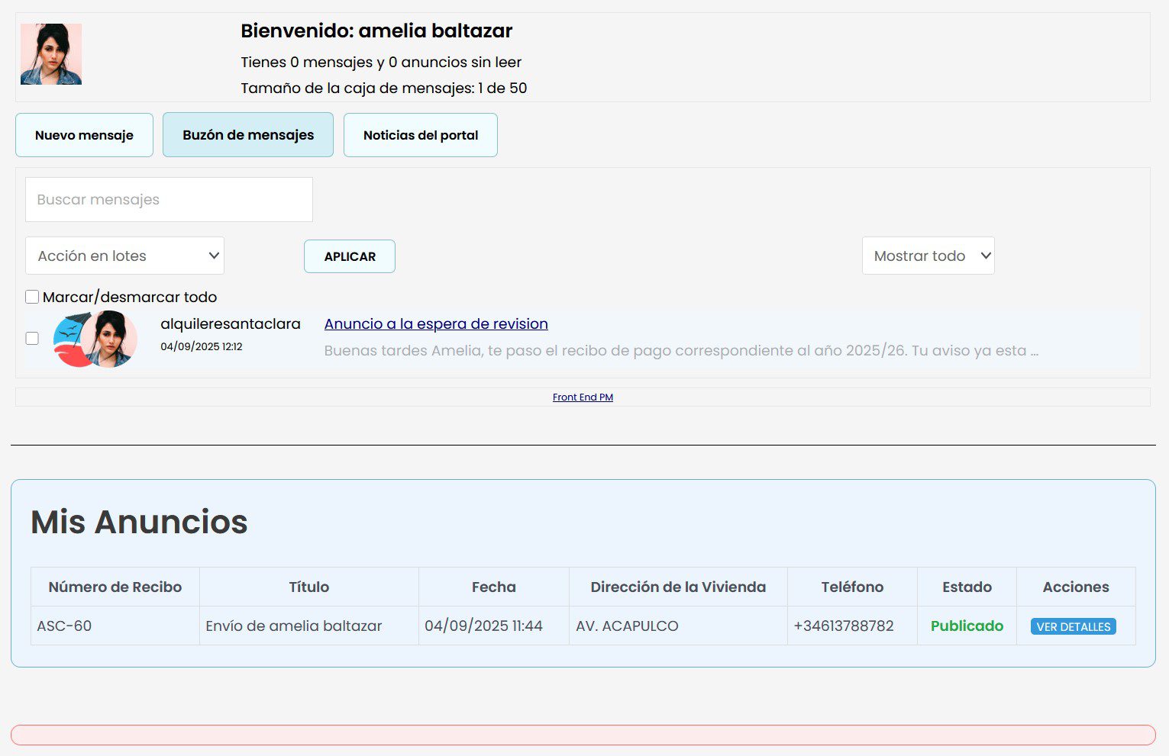Open Anuncio a la espera de revision
The image size is (1169, 756).
point(436,323)
